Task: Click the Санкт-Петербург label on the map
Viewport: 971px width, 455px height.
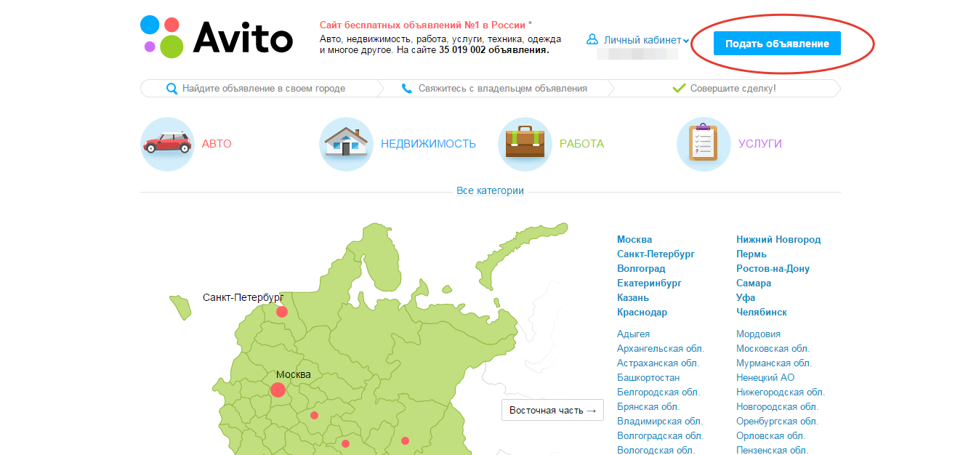Action: coord(243,298)
